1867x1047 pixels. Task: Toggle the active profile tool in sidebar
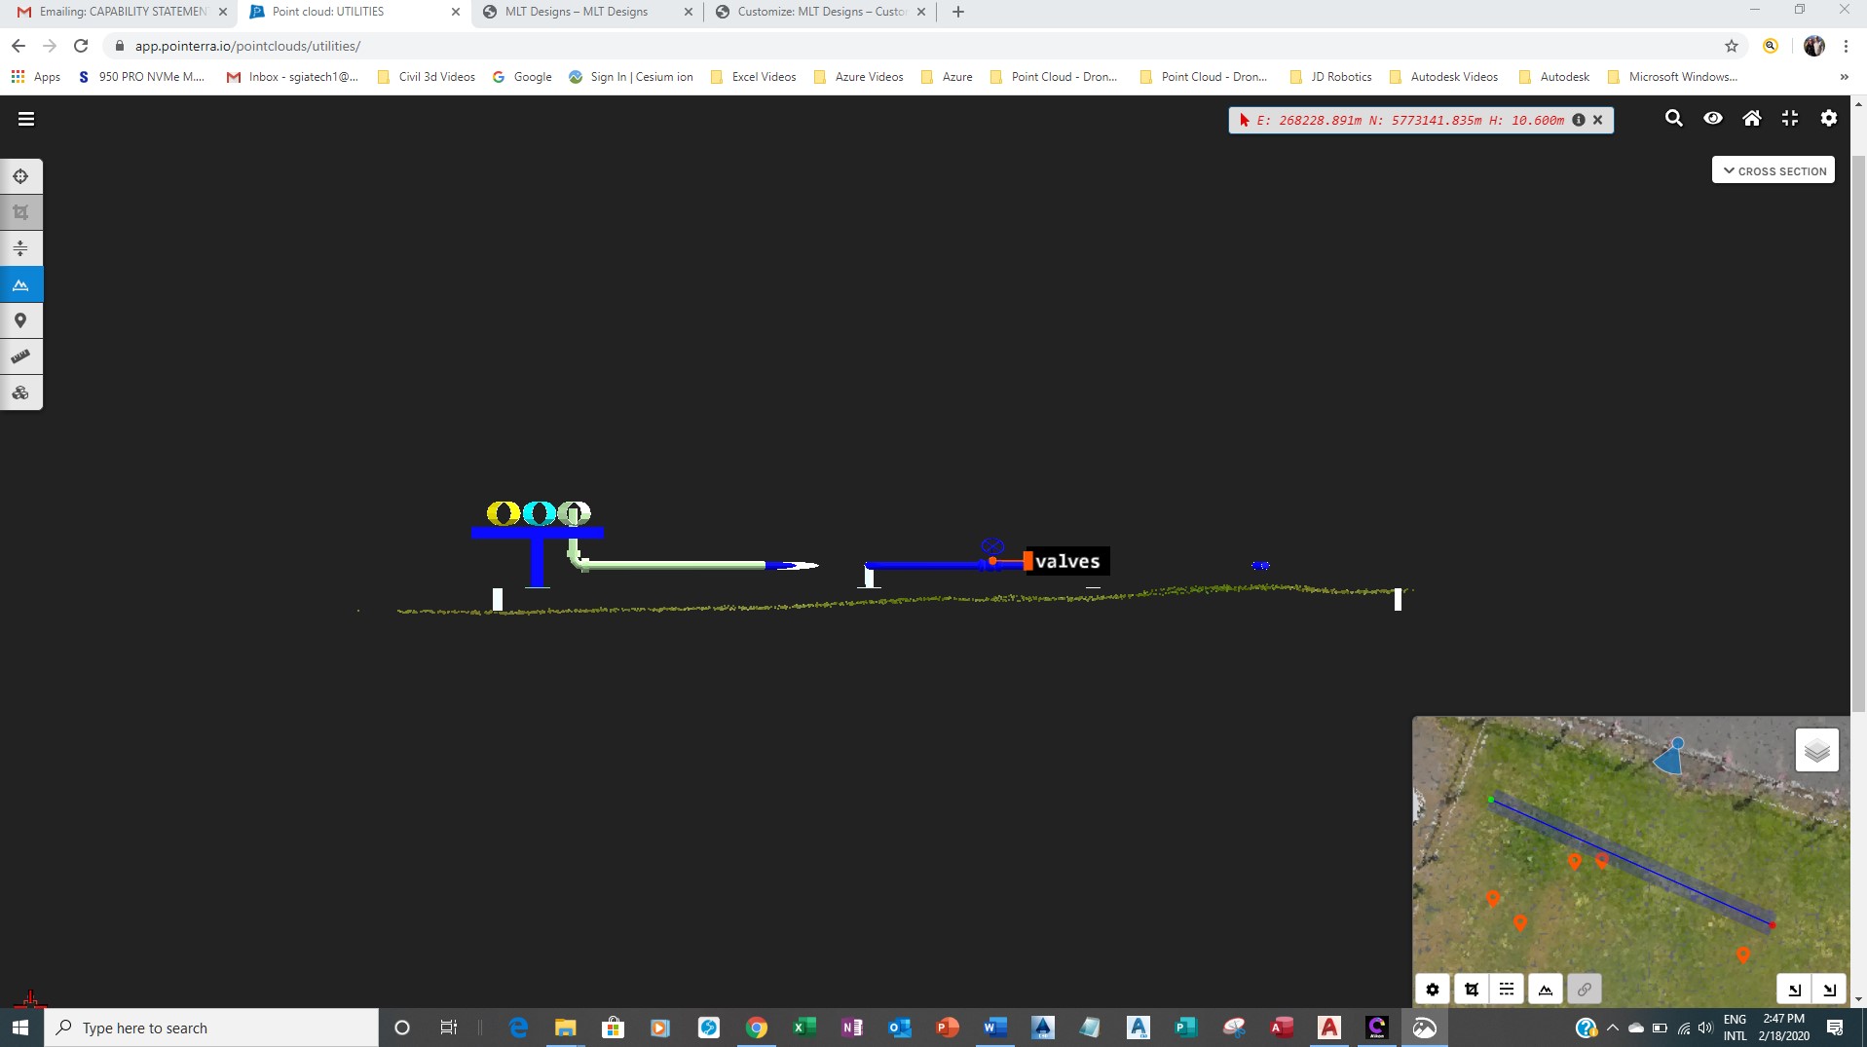tap(20, 284)
